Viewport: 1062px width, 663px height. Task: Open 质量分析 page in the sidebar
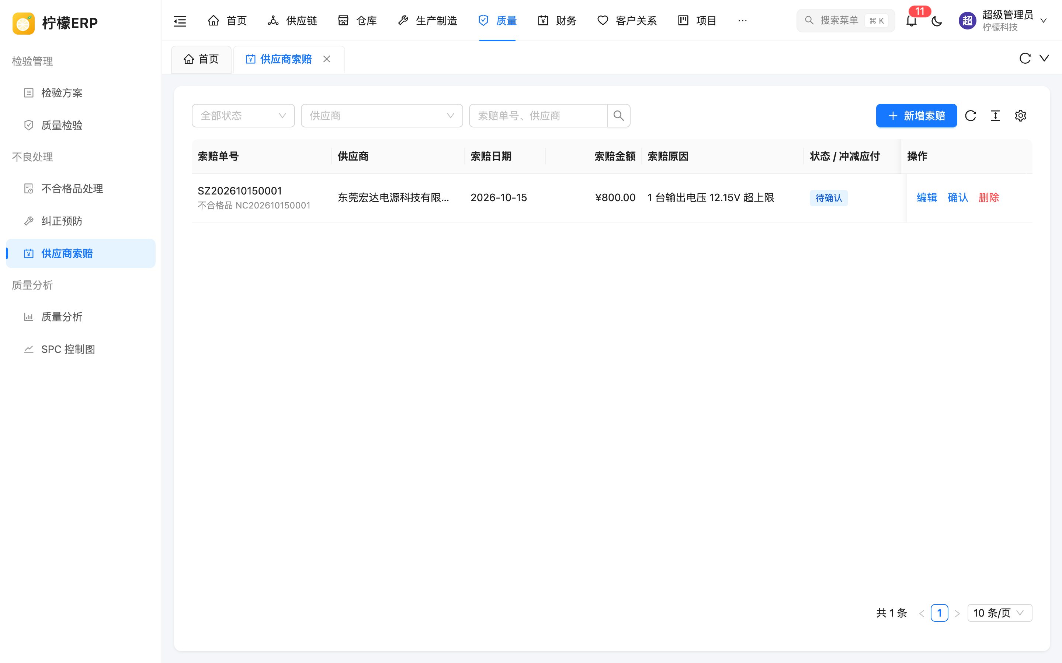point(81,317)
